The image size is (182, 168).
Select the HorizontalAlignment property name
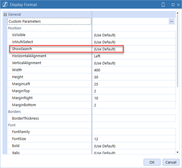click(29, 56)
